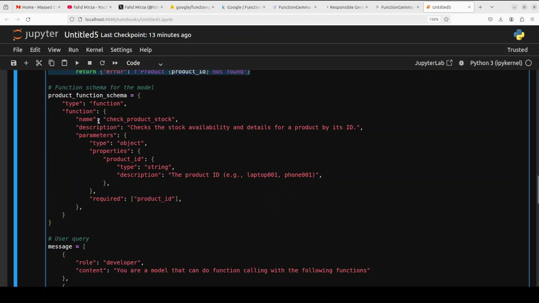
Task: Insert a new cell with the plus icon
Action: click(x=26, y=63)
